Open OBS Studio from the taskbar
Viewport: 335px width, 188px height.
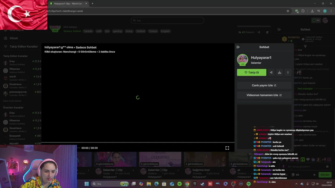pos(233,184)
